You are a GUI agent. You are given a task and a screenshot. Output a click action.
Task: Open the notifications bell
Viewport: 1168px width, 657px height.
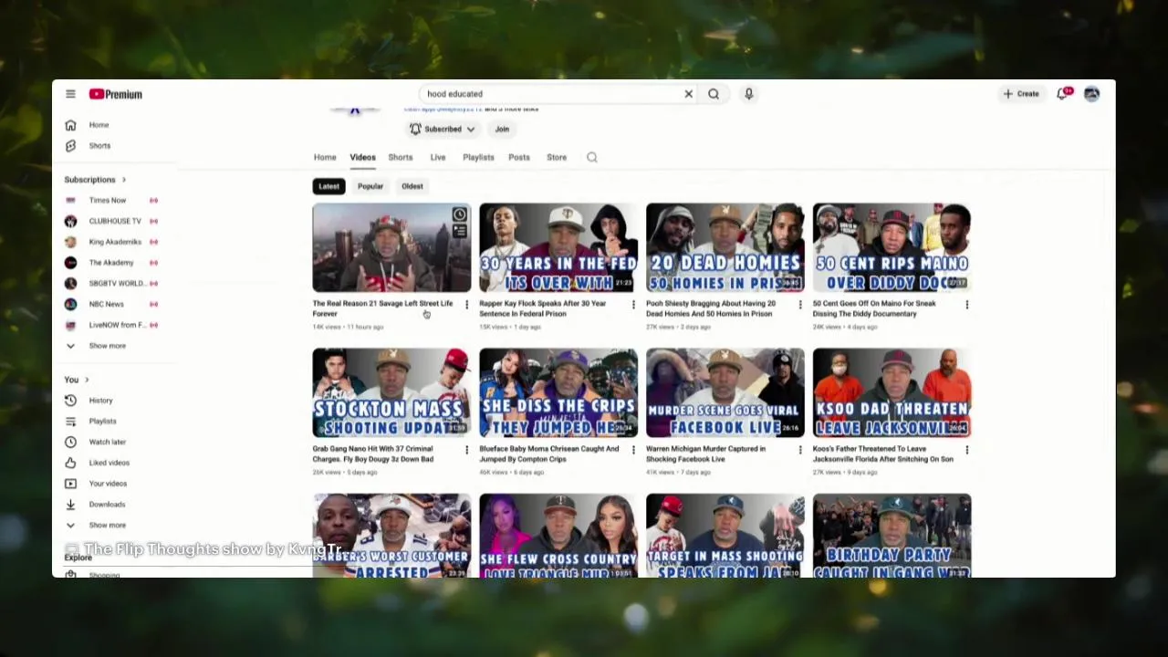tap(1062, 94)
